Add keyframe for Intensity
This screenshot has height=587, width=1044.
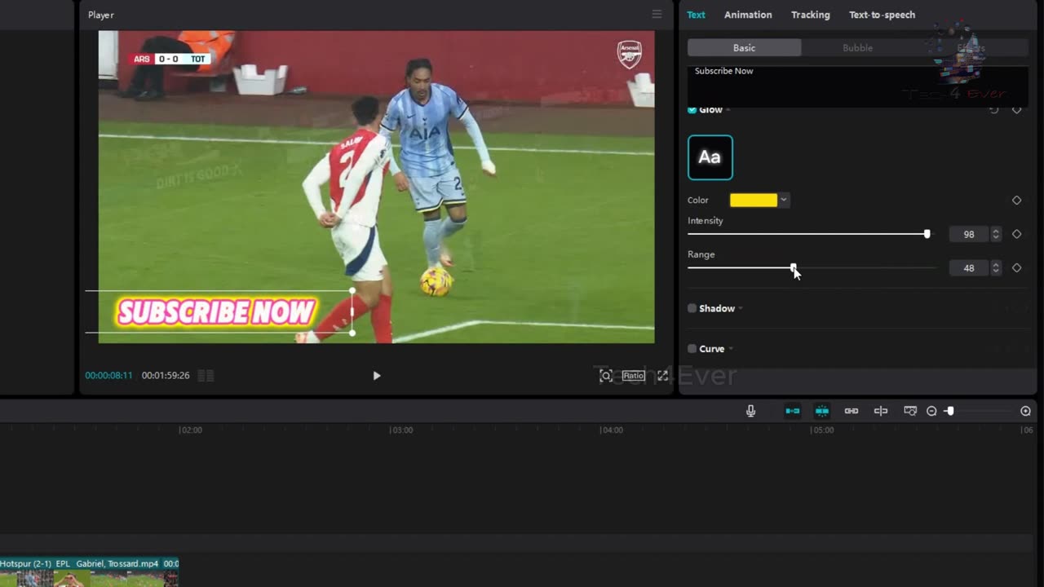pyautogui.click(x=1016, y=234)
